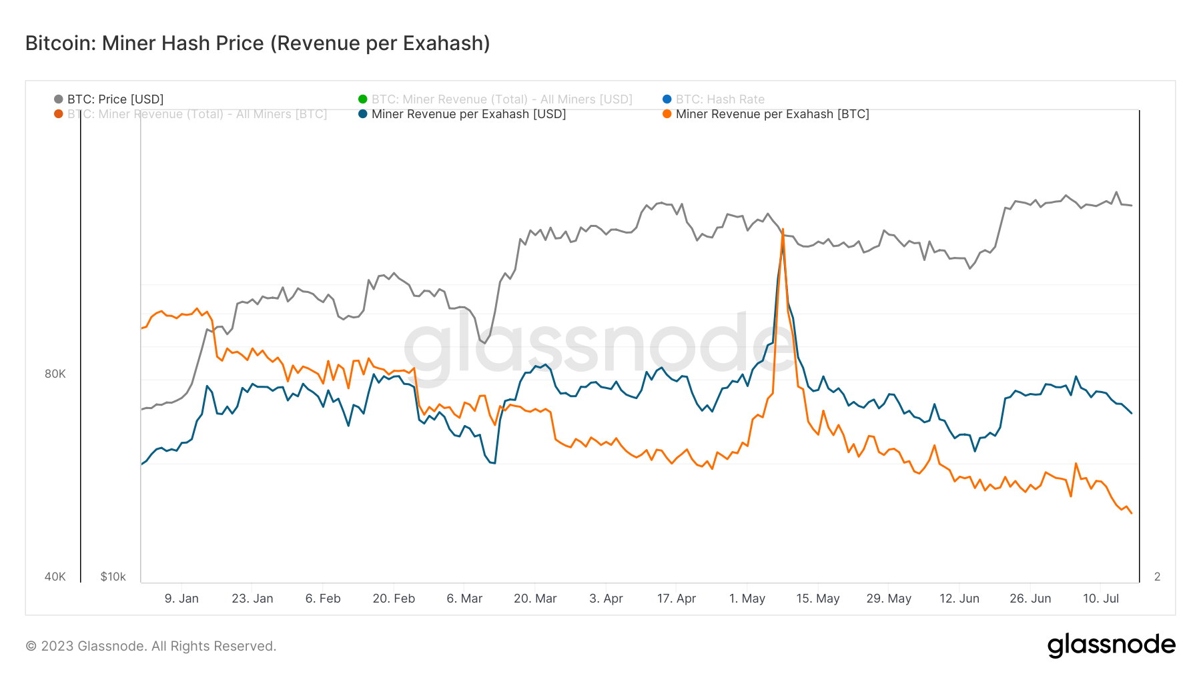Viewport: 1201px width, 676px height.
Task: Click the teal line's end point in July
Action: [x=1132, y=413]
